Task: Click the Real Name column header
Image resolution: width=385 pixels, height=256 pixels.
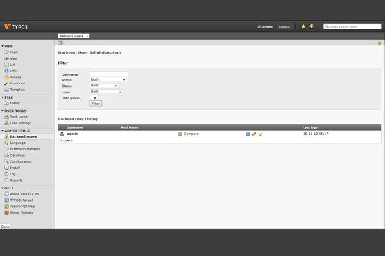Action: point(130,127)
